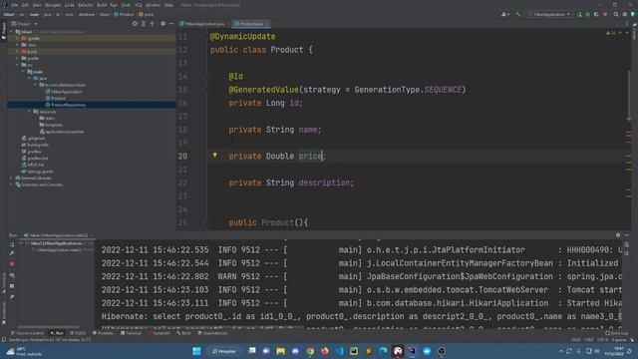Select application.properties file in tree
The image size is (638, 359).
62,132
